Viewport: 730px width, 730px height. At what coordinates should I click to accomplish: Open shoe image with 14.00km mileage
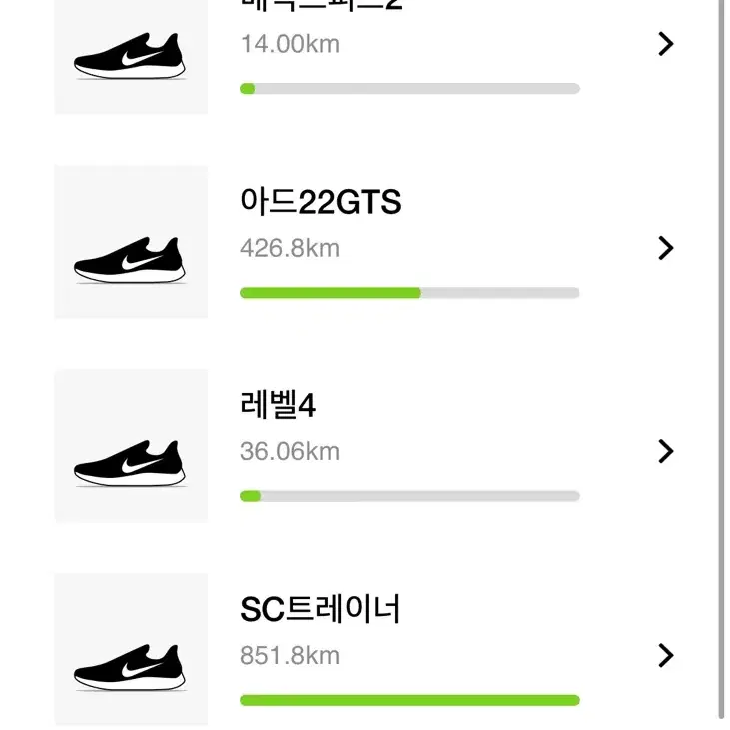point(131,56)
